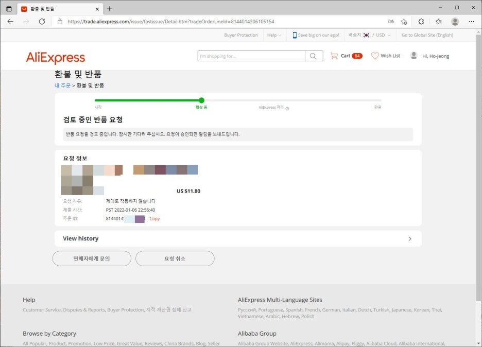The width and height of the screenshot is (482, 347).
Task: Click 요청 취소 button
Action: click(175, 258)
